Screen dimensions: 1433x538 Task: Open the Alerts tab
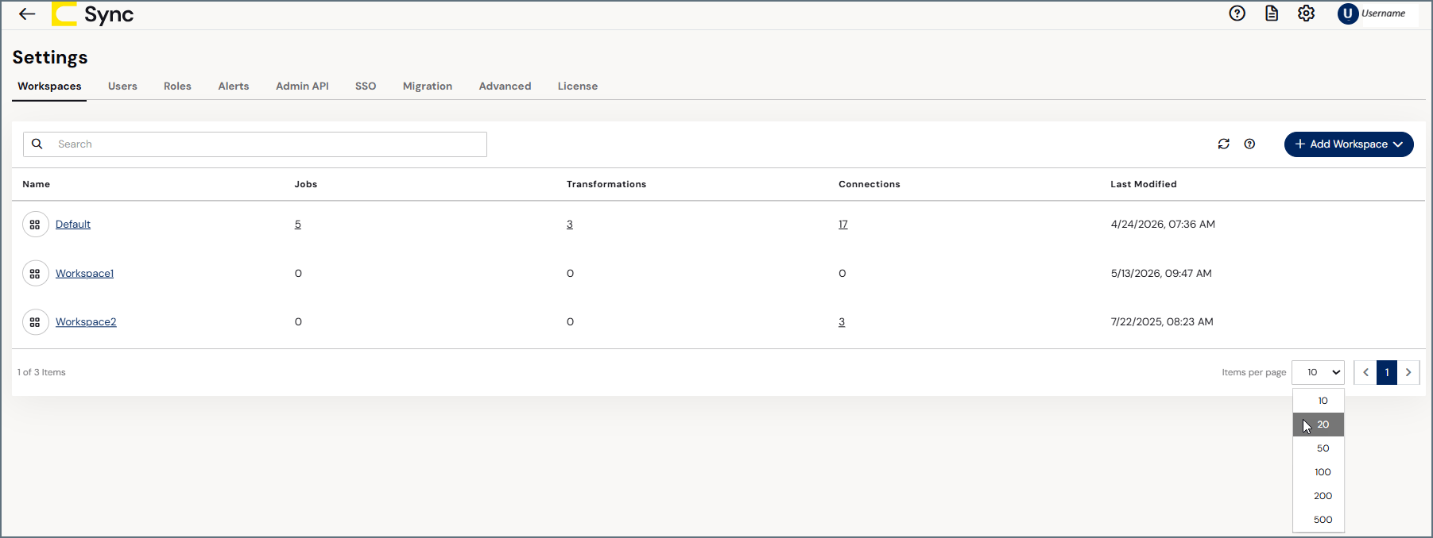pyautogui.click(x=234, y=86)
